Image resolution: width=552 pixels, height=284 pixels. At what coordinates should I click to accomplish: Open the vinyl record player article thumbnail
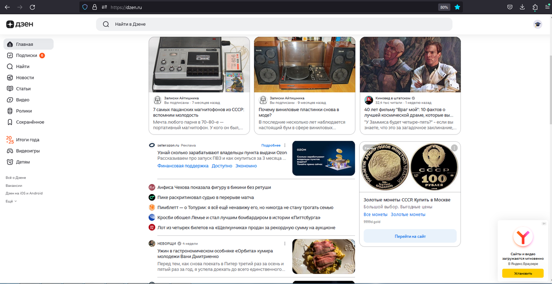[x=305, y=65]
